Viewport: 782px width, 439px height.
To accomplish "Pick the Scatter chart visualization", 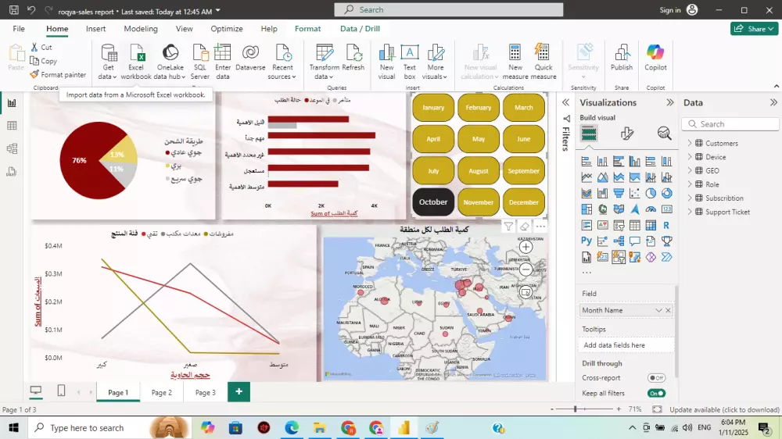I will (x=634, y=194).
